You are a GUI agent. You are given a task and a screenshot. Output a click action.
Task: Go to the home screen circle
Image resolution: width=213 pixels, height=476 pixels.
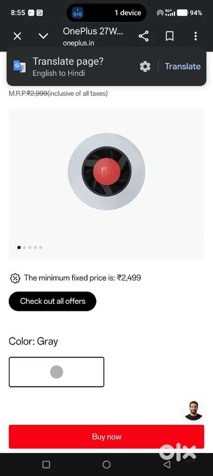pos(106,465)
